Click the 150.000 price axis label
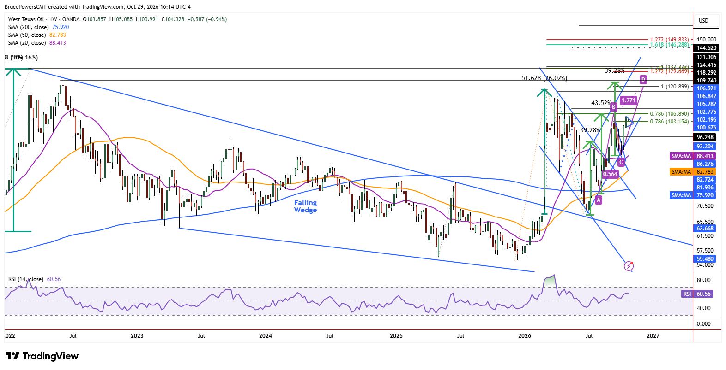 click(x=707, y=40)
